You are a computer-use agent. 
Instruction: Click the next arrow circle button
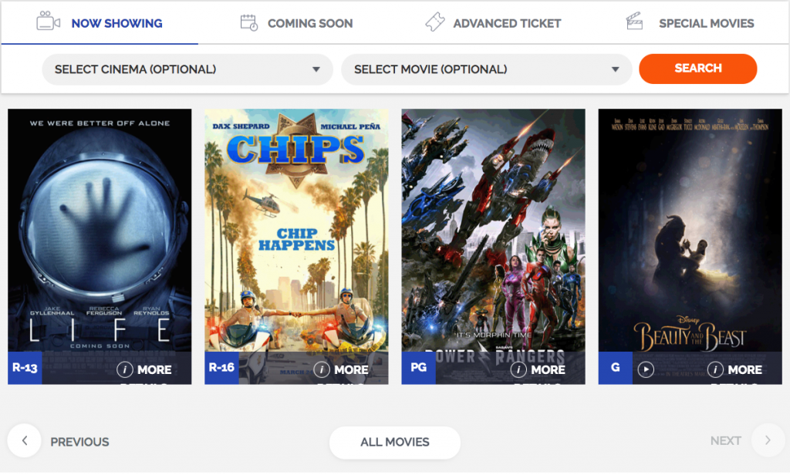click(768, 440)
